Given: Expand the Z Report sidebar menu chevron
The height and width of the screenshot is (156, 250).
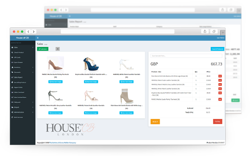Looking at the screenshot, I should [33, 107].
